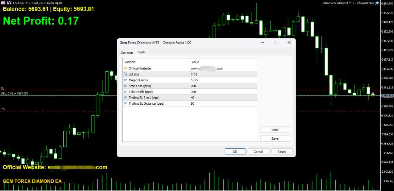Select Trailing SL Start (pips) label
This screenshot has height=191, width=394.
click(144, 97)
